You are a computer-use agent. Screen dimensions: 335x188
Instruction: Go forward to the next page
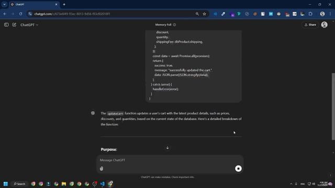pos(13,14)
